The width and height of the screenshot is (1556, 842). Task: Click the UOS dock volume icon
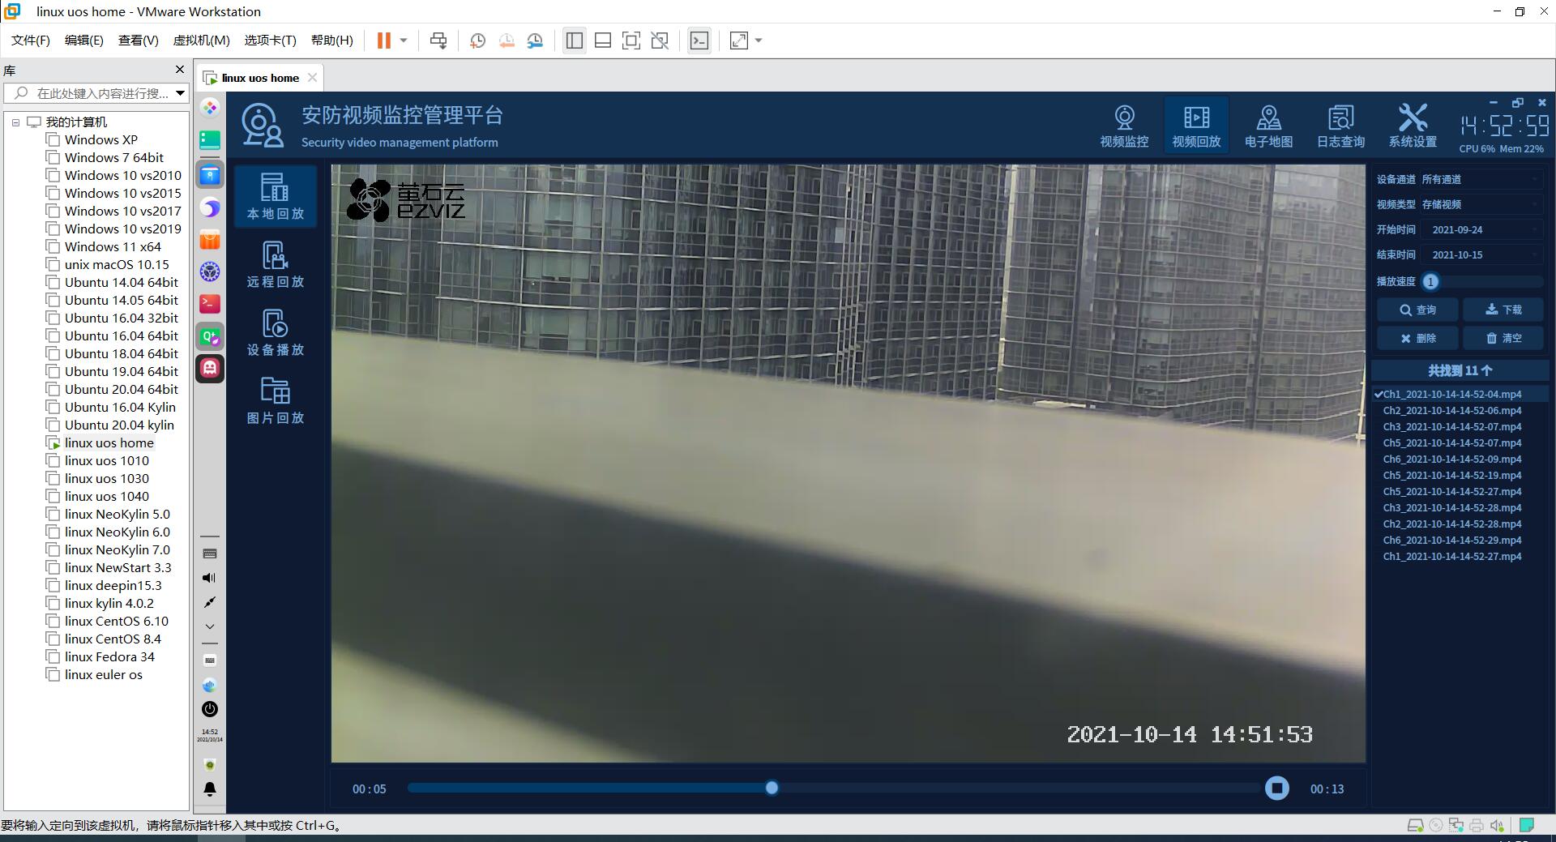[x=210, y=578]
